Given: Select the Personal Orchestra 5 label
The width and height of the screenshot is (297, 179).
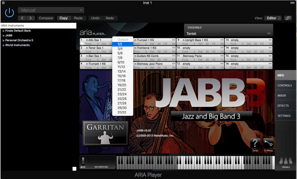Looking at the screenshot, I should [19, 40].
